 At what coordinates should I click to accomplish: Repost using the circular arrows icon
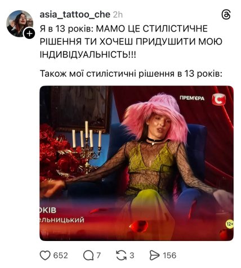tap(121, 256)
